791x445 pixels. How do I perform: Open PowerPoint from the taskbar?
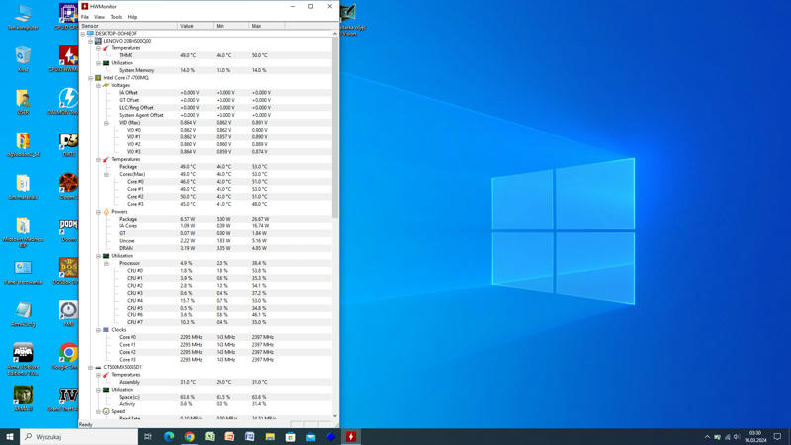coord(229,437)
